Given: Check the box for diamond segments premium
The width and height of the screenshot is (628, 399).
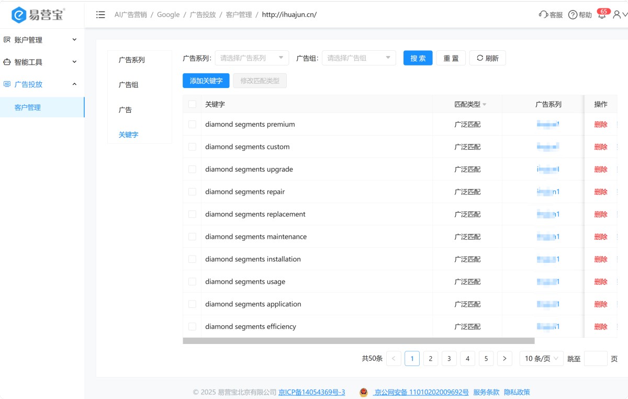Looking at the screenshot, I should [x=192, y=125].
